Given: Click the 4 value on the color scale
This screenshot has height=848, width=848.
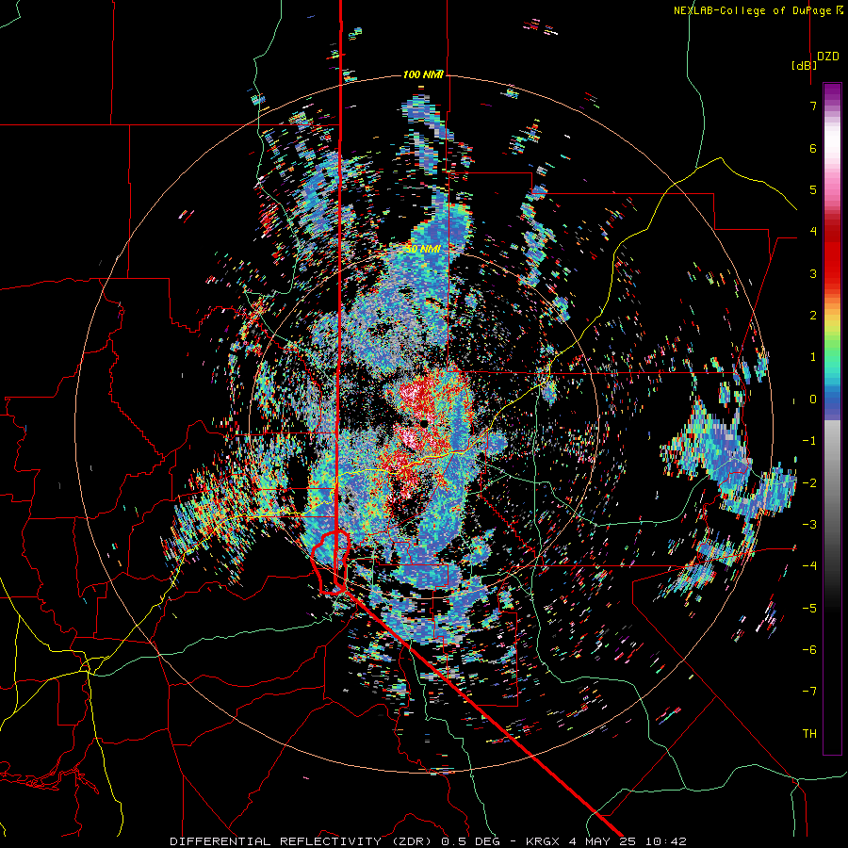Looking at the screenshot, I should pyautogui.click(x=813, y=232).
